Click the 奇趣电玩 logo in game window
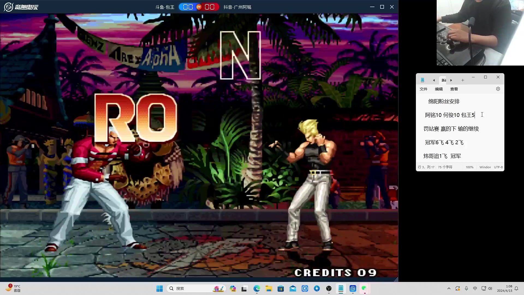The height and width of the screenshot is (295, 524). (x=21, y=7)
